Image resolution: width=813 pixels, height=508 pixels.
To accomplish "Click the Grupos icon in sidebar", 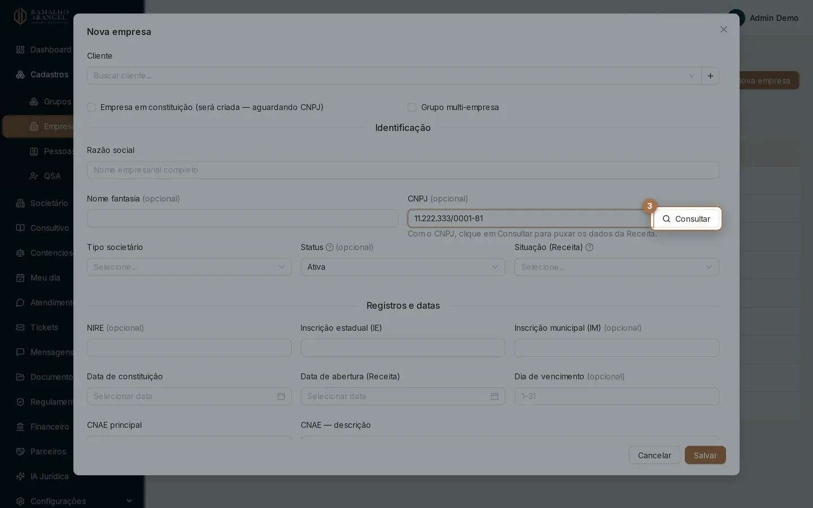I will click(34, 102).
